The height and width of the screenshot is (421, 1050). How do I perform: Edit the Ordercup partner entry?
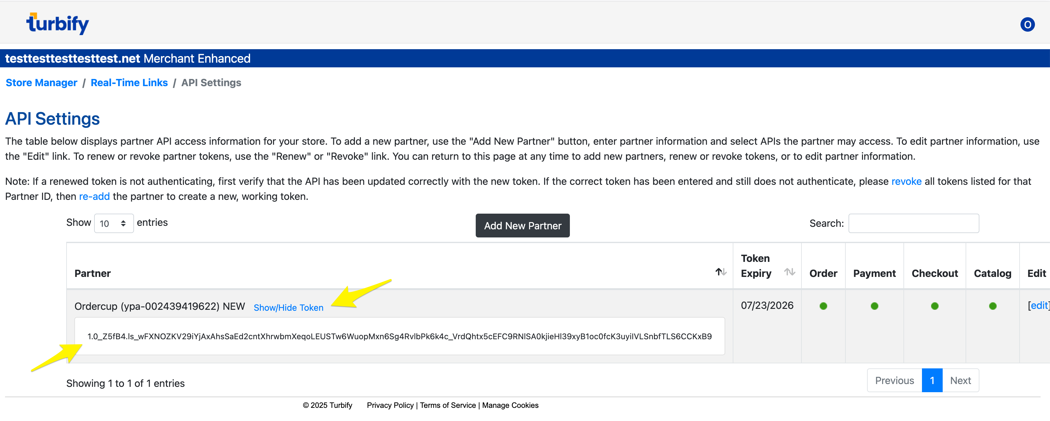tap(1039, 305)
